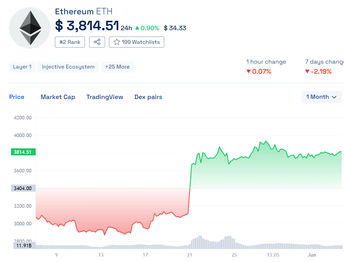
Task: Click the 7 days change -2.19% value
Action: [x=318, y=71]
